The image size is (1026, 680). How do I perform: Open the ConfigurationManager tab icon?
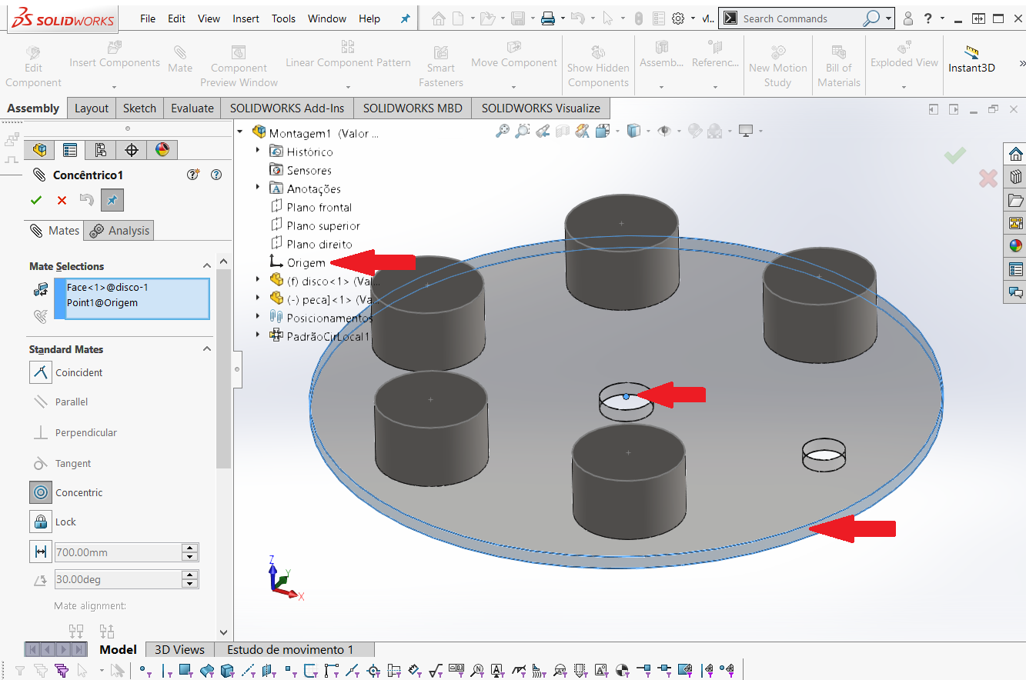100,149
